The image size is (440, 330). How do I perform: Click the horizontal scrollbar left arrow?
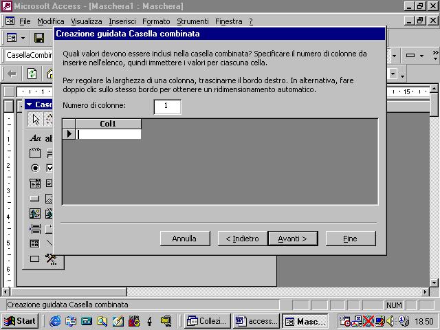(x=5, y=291)
